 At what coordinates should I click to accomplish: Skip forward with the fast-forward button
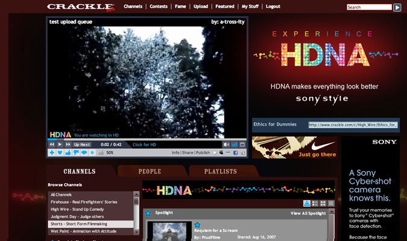click(68, 145)
